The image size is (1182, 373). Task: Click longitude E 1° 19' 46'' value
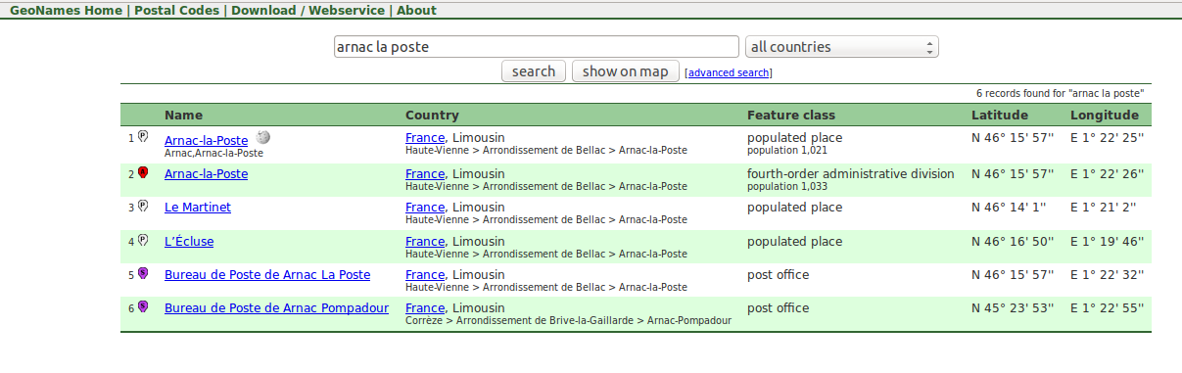click(x=1107, y=241)
